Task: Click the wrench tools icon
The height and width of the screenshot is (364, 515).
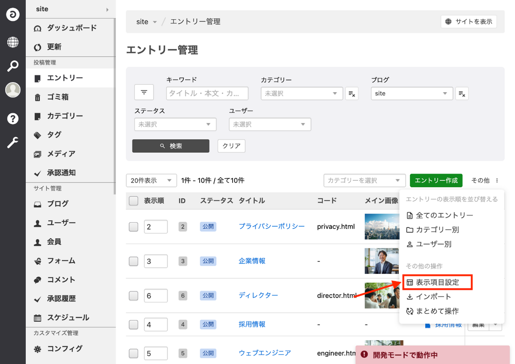Action: [x=13, y=143]
